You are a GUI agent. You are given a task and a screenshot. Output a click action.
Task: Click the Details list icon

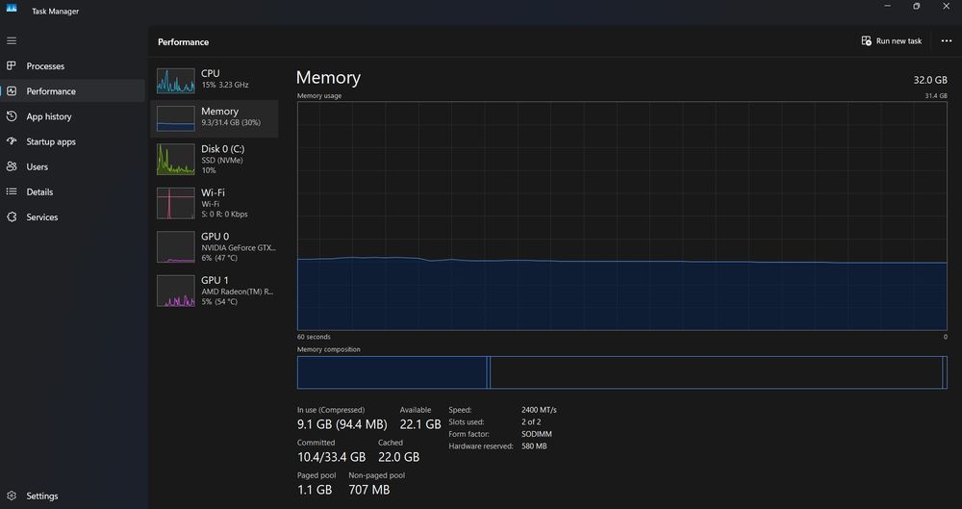pyautogui.click(x=11, y=191)
